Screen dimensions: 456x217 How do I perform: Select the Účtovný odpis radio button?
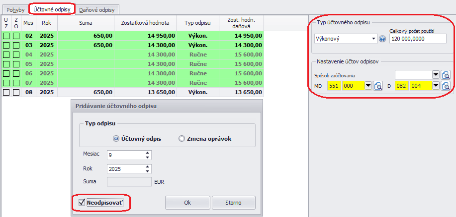point(116,139)
